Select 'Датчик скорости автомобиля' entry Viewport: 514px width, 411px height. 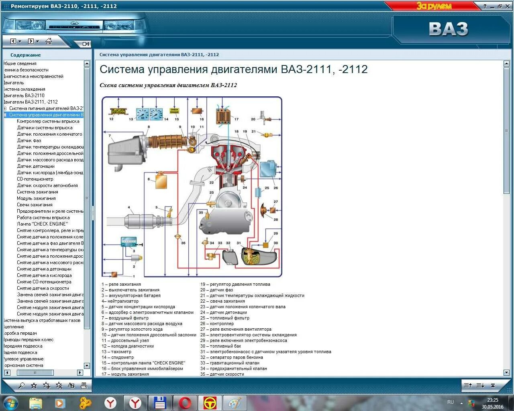click(47, 185)
